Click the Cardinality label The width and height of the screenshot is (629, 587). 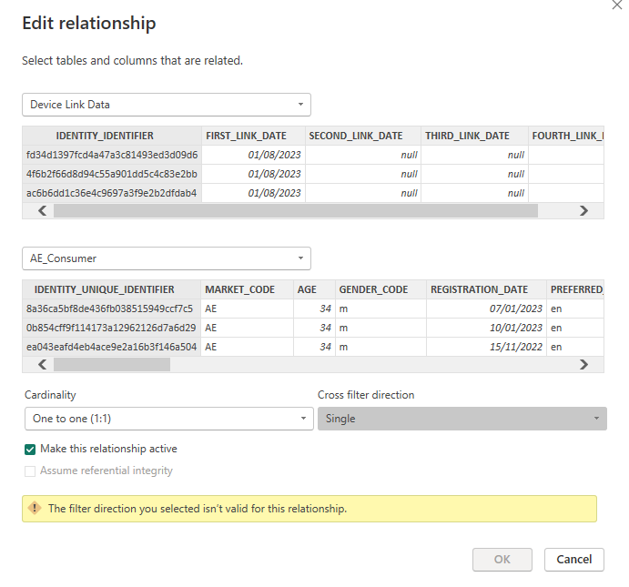coord(50,395)
